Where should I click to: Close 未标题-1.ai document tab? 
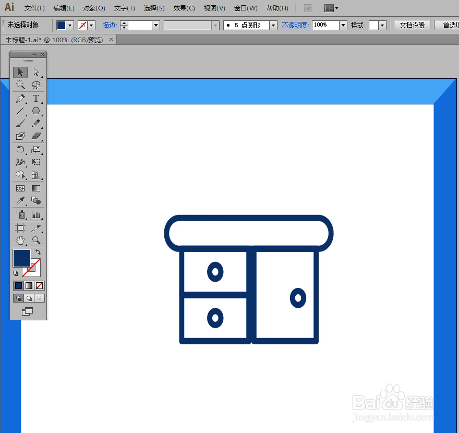coord(111,40)
